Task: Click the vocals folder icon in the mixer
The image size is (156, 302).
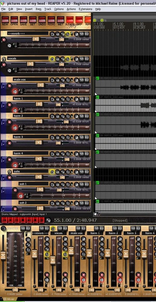Action: [53, 228]
